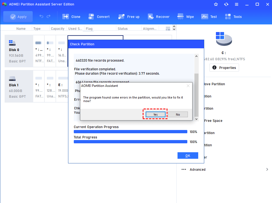
Task: Click the undo arrow icon
Action: pyautogui.click(x=41, y=17)
